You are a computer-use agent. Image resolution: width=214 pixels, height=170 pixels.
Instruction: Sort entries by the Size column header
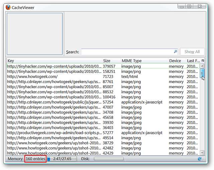coord(111,61)
